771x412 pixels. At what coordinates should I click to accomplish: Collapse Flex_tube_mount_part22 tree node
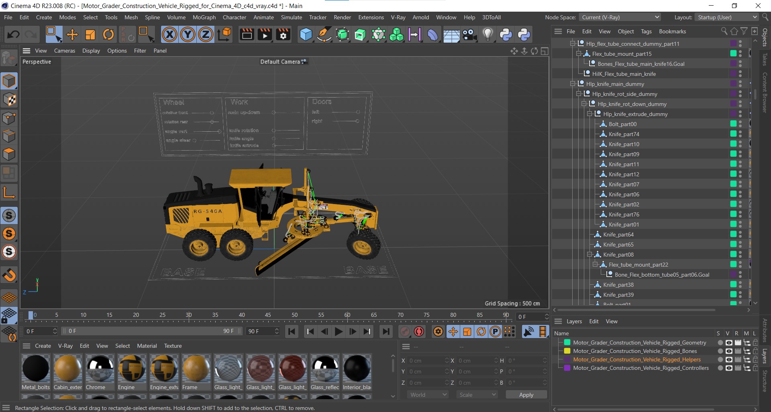click(595, 265)
